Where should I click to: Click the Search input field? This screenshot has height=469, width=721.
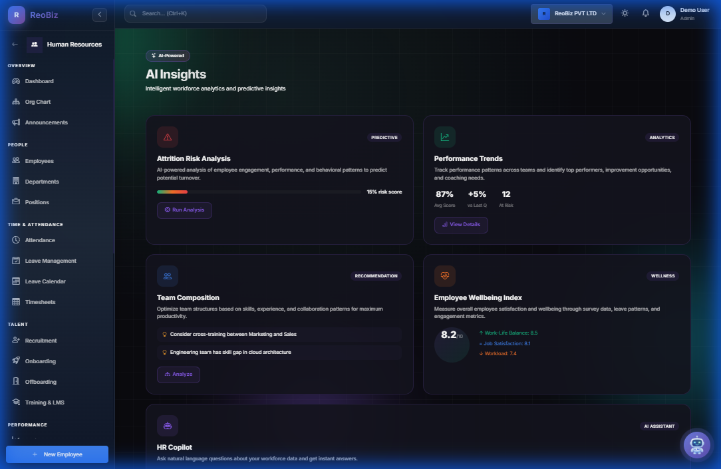(195, 13)
